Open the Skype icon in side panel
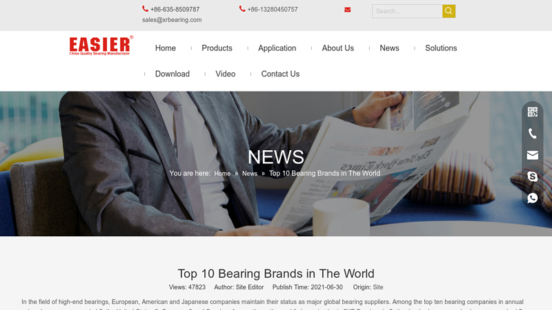Screen dimensions: 552x310 tap(532, 176)
